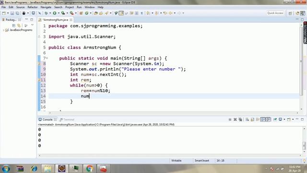The height and width of the screenshot is (173, 307).
Task: Click Remove All Terminated Launches icon
Action: pyautogui.click(x=240, y=120)
